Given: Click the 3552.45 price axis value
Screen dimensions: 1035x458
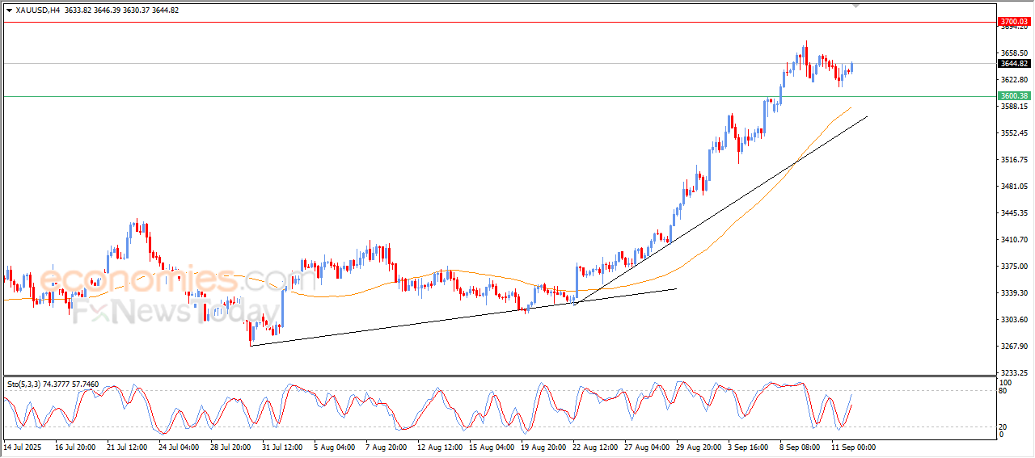Looking at the screenshot, I should (x=1013, y=133).
